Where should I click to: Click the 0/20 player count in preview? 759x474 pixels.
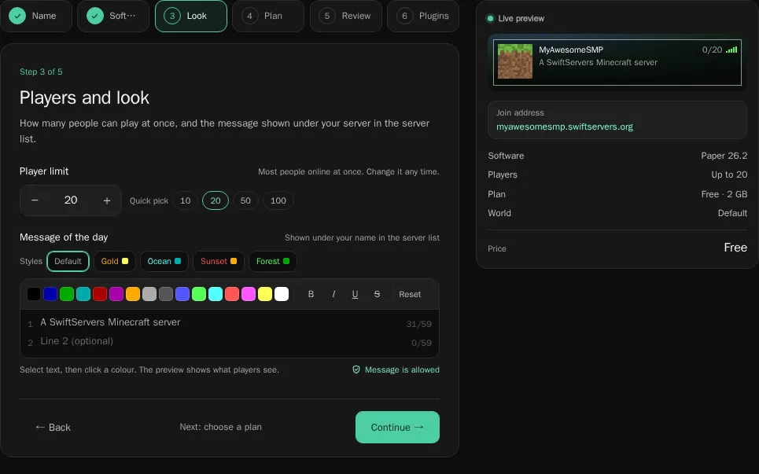click(x=712, y=50)
